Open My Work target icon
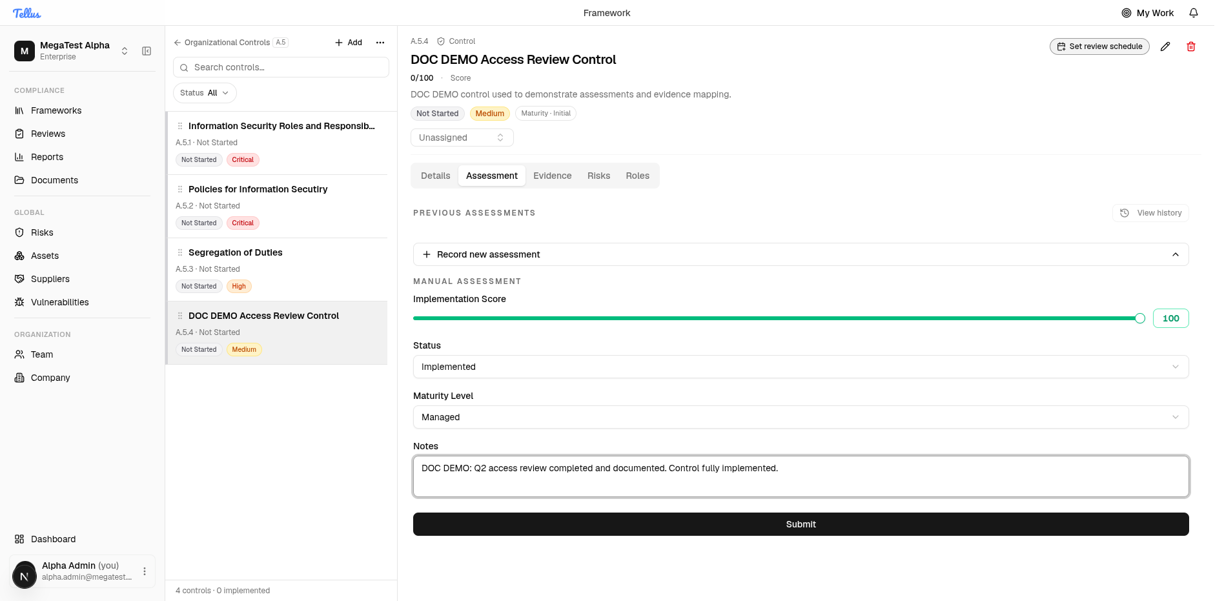Screen dimensions: 1224x601 (x=1127, y=13)
